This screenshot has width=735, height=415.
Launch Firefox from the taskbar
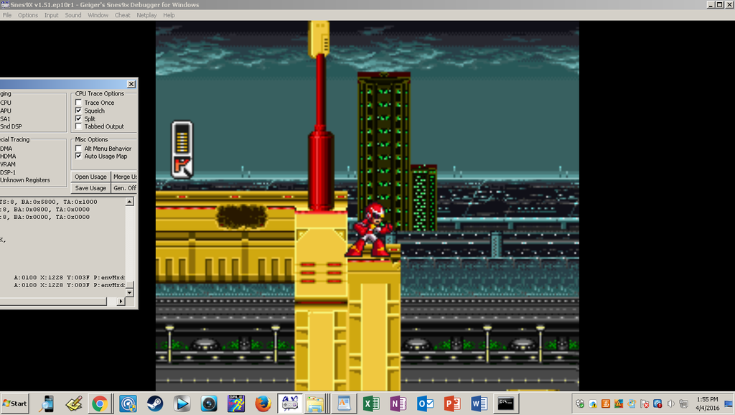[x=263, y=404]
